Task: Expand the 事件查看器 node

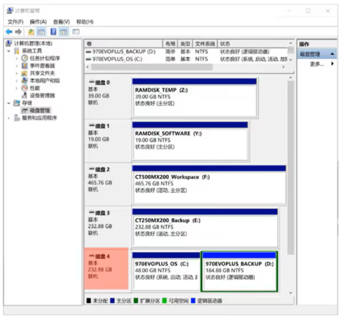Action: pyautogui.click(x=16, y=66)
